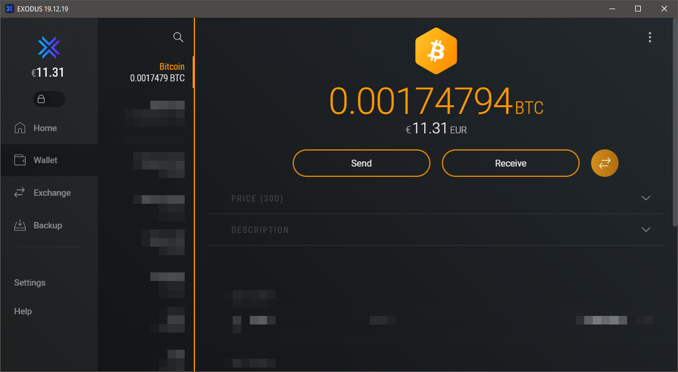Click the 0.0017479 BTC balance text
Image resolution: width=678 pixels, height=372 pixels.
click(x=157, y=78)
